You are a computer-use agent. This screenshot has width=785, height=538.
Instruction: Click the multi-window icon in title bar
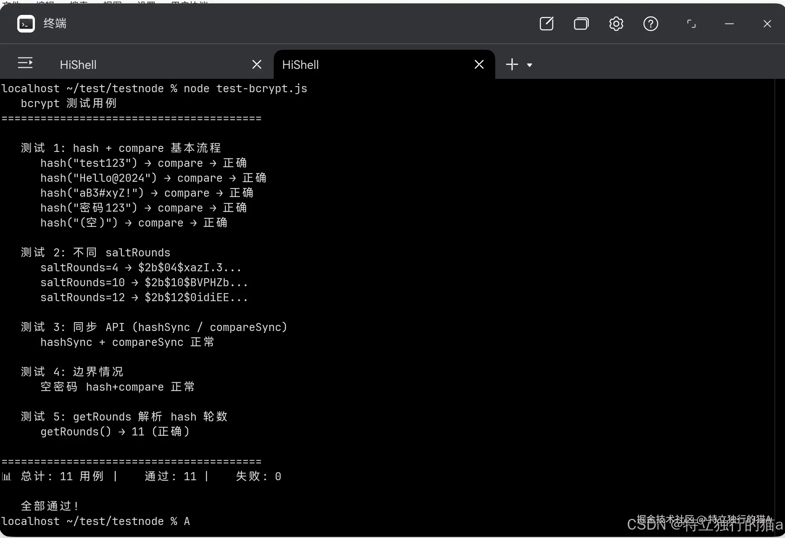coord(581,24)
